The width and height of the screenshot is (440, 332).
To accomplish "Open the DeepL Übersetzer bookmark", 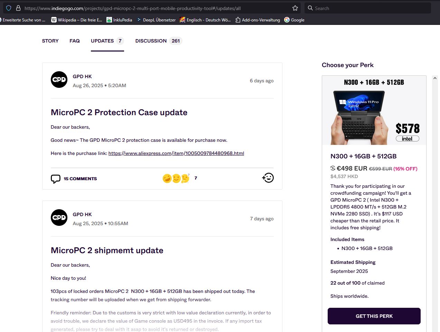I will click(156, 20).
